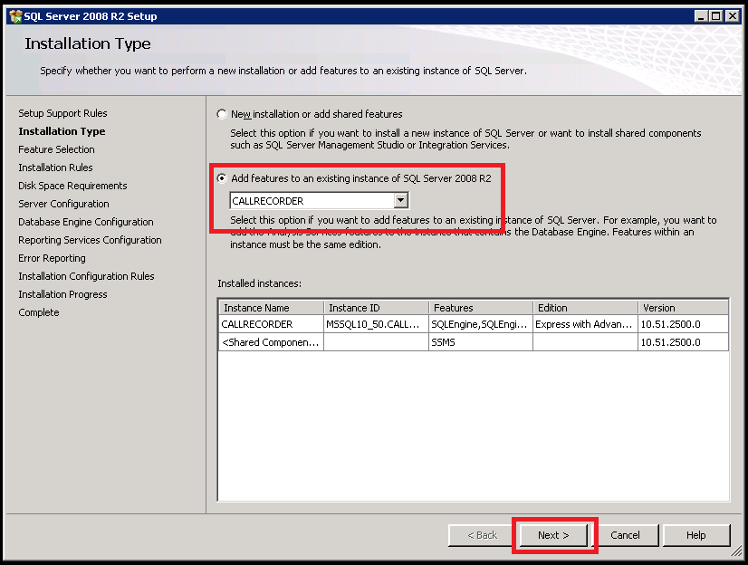Open the CALLRECORDER instance dropdown
The height and width of the screenshot is (565, 748).
[399, 200]
